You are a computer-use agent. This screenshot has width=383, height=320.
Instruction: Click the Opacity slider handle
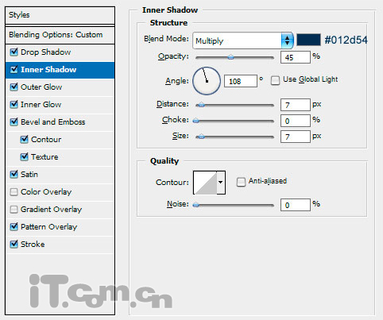(x=231, y=57)
